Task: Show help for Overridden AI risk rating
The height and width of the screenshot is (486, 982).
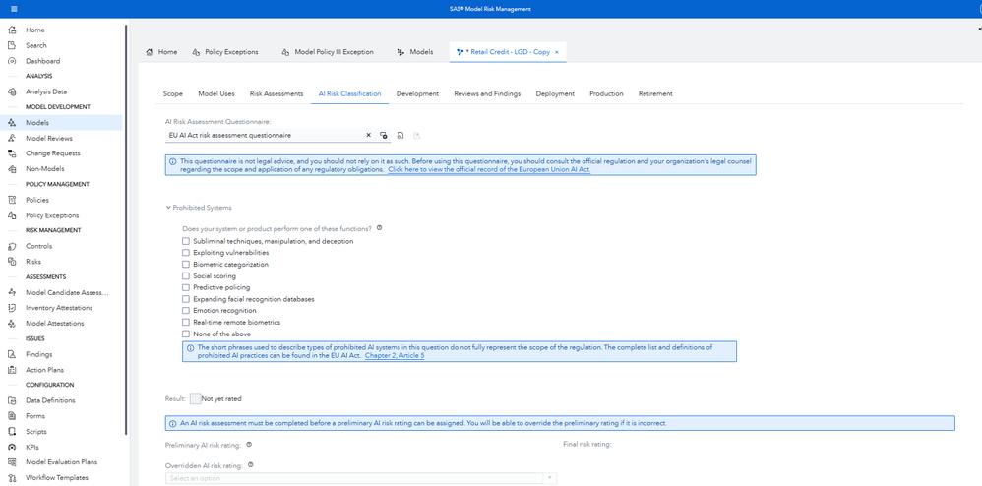Action: point(251,465)
